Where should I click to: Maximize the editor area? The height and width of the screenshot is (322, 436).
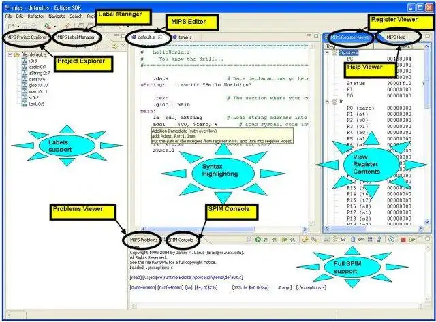click(316, 36)
